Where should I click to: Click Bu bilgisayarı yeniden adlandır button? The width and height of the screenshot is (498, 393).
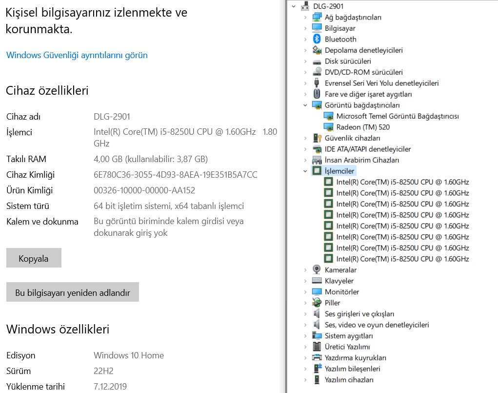pyautogui.click(x=72, y=292)
